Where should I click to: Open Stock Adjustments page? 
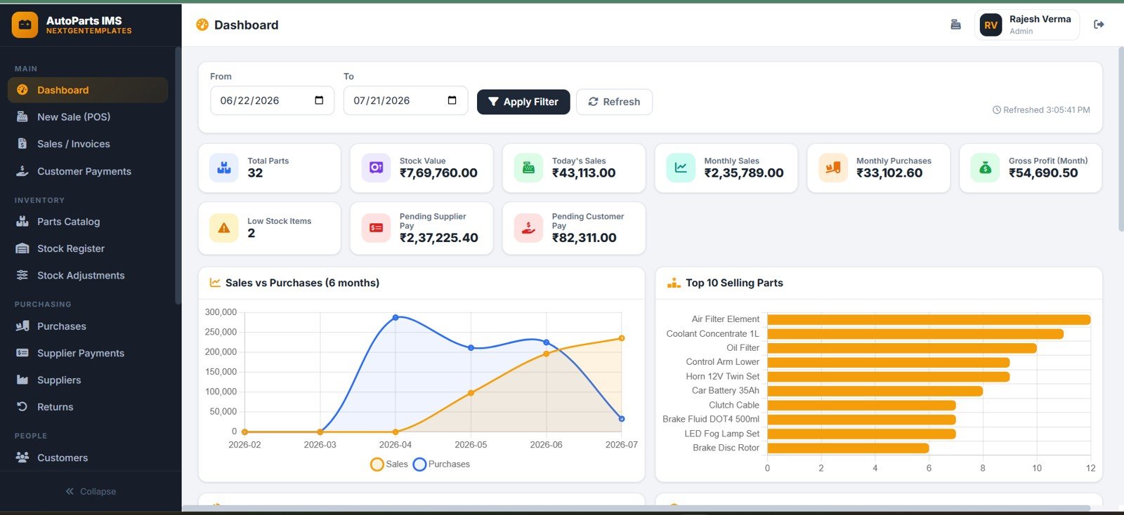(x=88, y=275)
